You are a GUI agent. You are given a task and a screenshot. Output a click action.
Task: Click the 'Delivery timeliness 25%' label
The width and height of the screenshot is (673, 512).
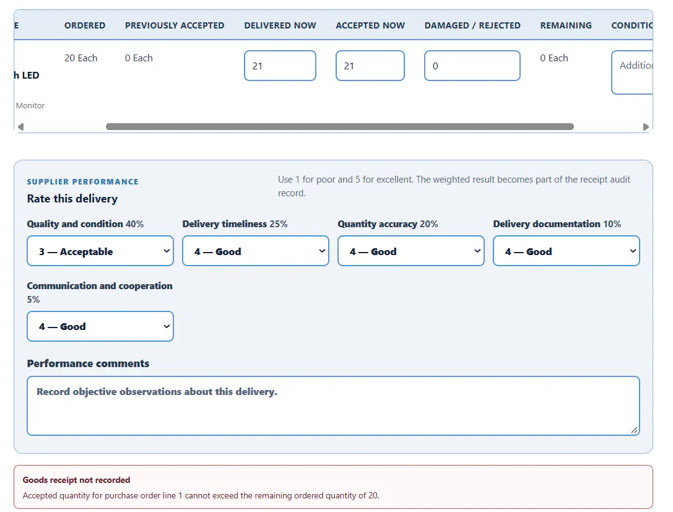point(235,223)
